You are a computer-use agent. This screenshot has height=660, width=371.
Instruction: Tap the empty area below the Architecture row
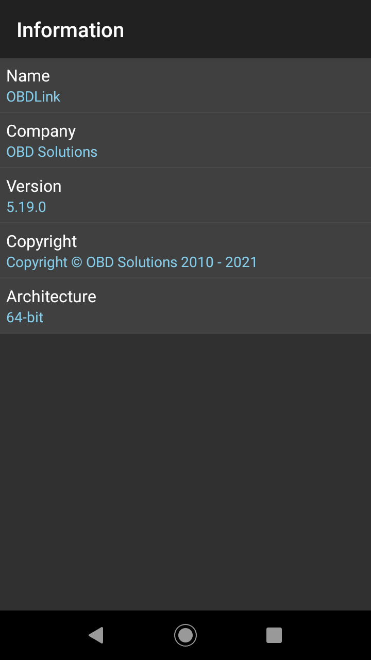click(x=185, y=464)
